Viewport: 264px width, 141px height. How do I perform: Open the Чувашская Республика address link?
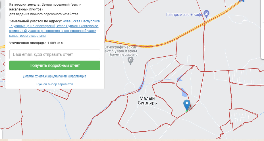tap(54, 28)
